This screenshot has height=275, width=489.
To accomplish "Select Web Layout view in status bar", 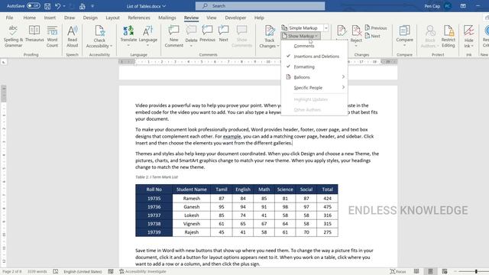I will [x=445, y=272].
